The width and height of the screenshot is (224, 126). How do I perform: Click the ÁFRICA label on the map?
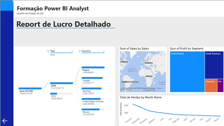[149, 76]
